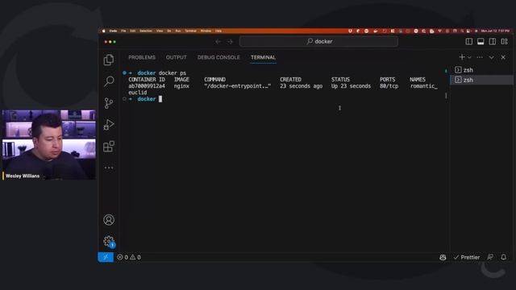Open errors and warnings count in status bar

[129, 257]
